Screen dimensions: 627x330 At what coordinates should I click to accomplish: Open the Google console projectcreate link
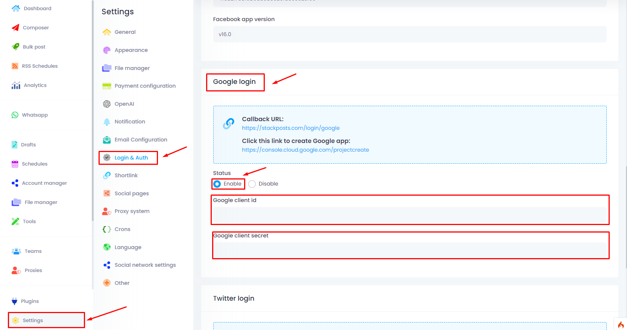click(x=305, y=150)
